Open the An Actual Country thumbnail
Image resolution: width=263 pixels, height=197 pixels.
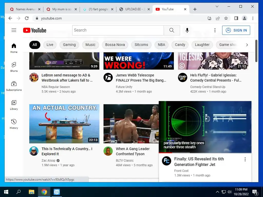(x=64, y=124)
